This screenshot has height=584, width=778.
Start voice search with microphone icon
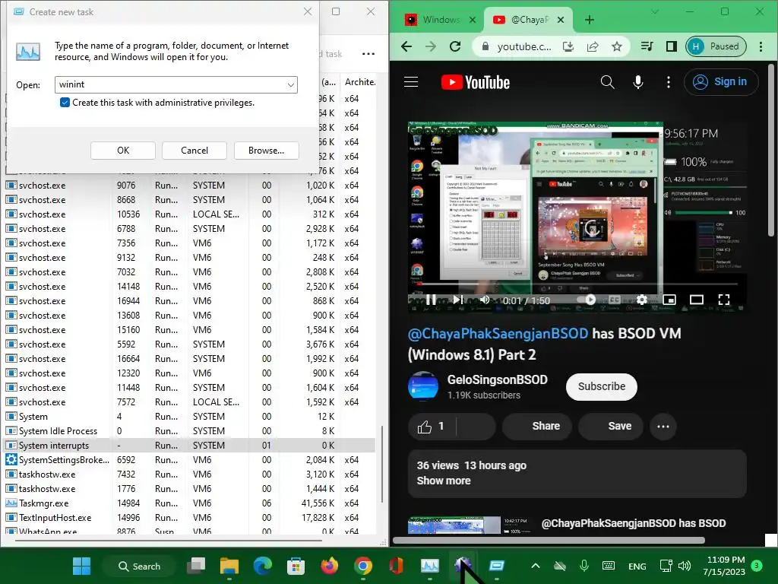coord(638,82)
